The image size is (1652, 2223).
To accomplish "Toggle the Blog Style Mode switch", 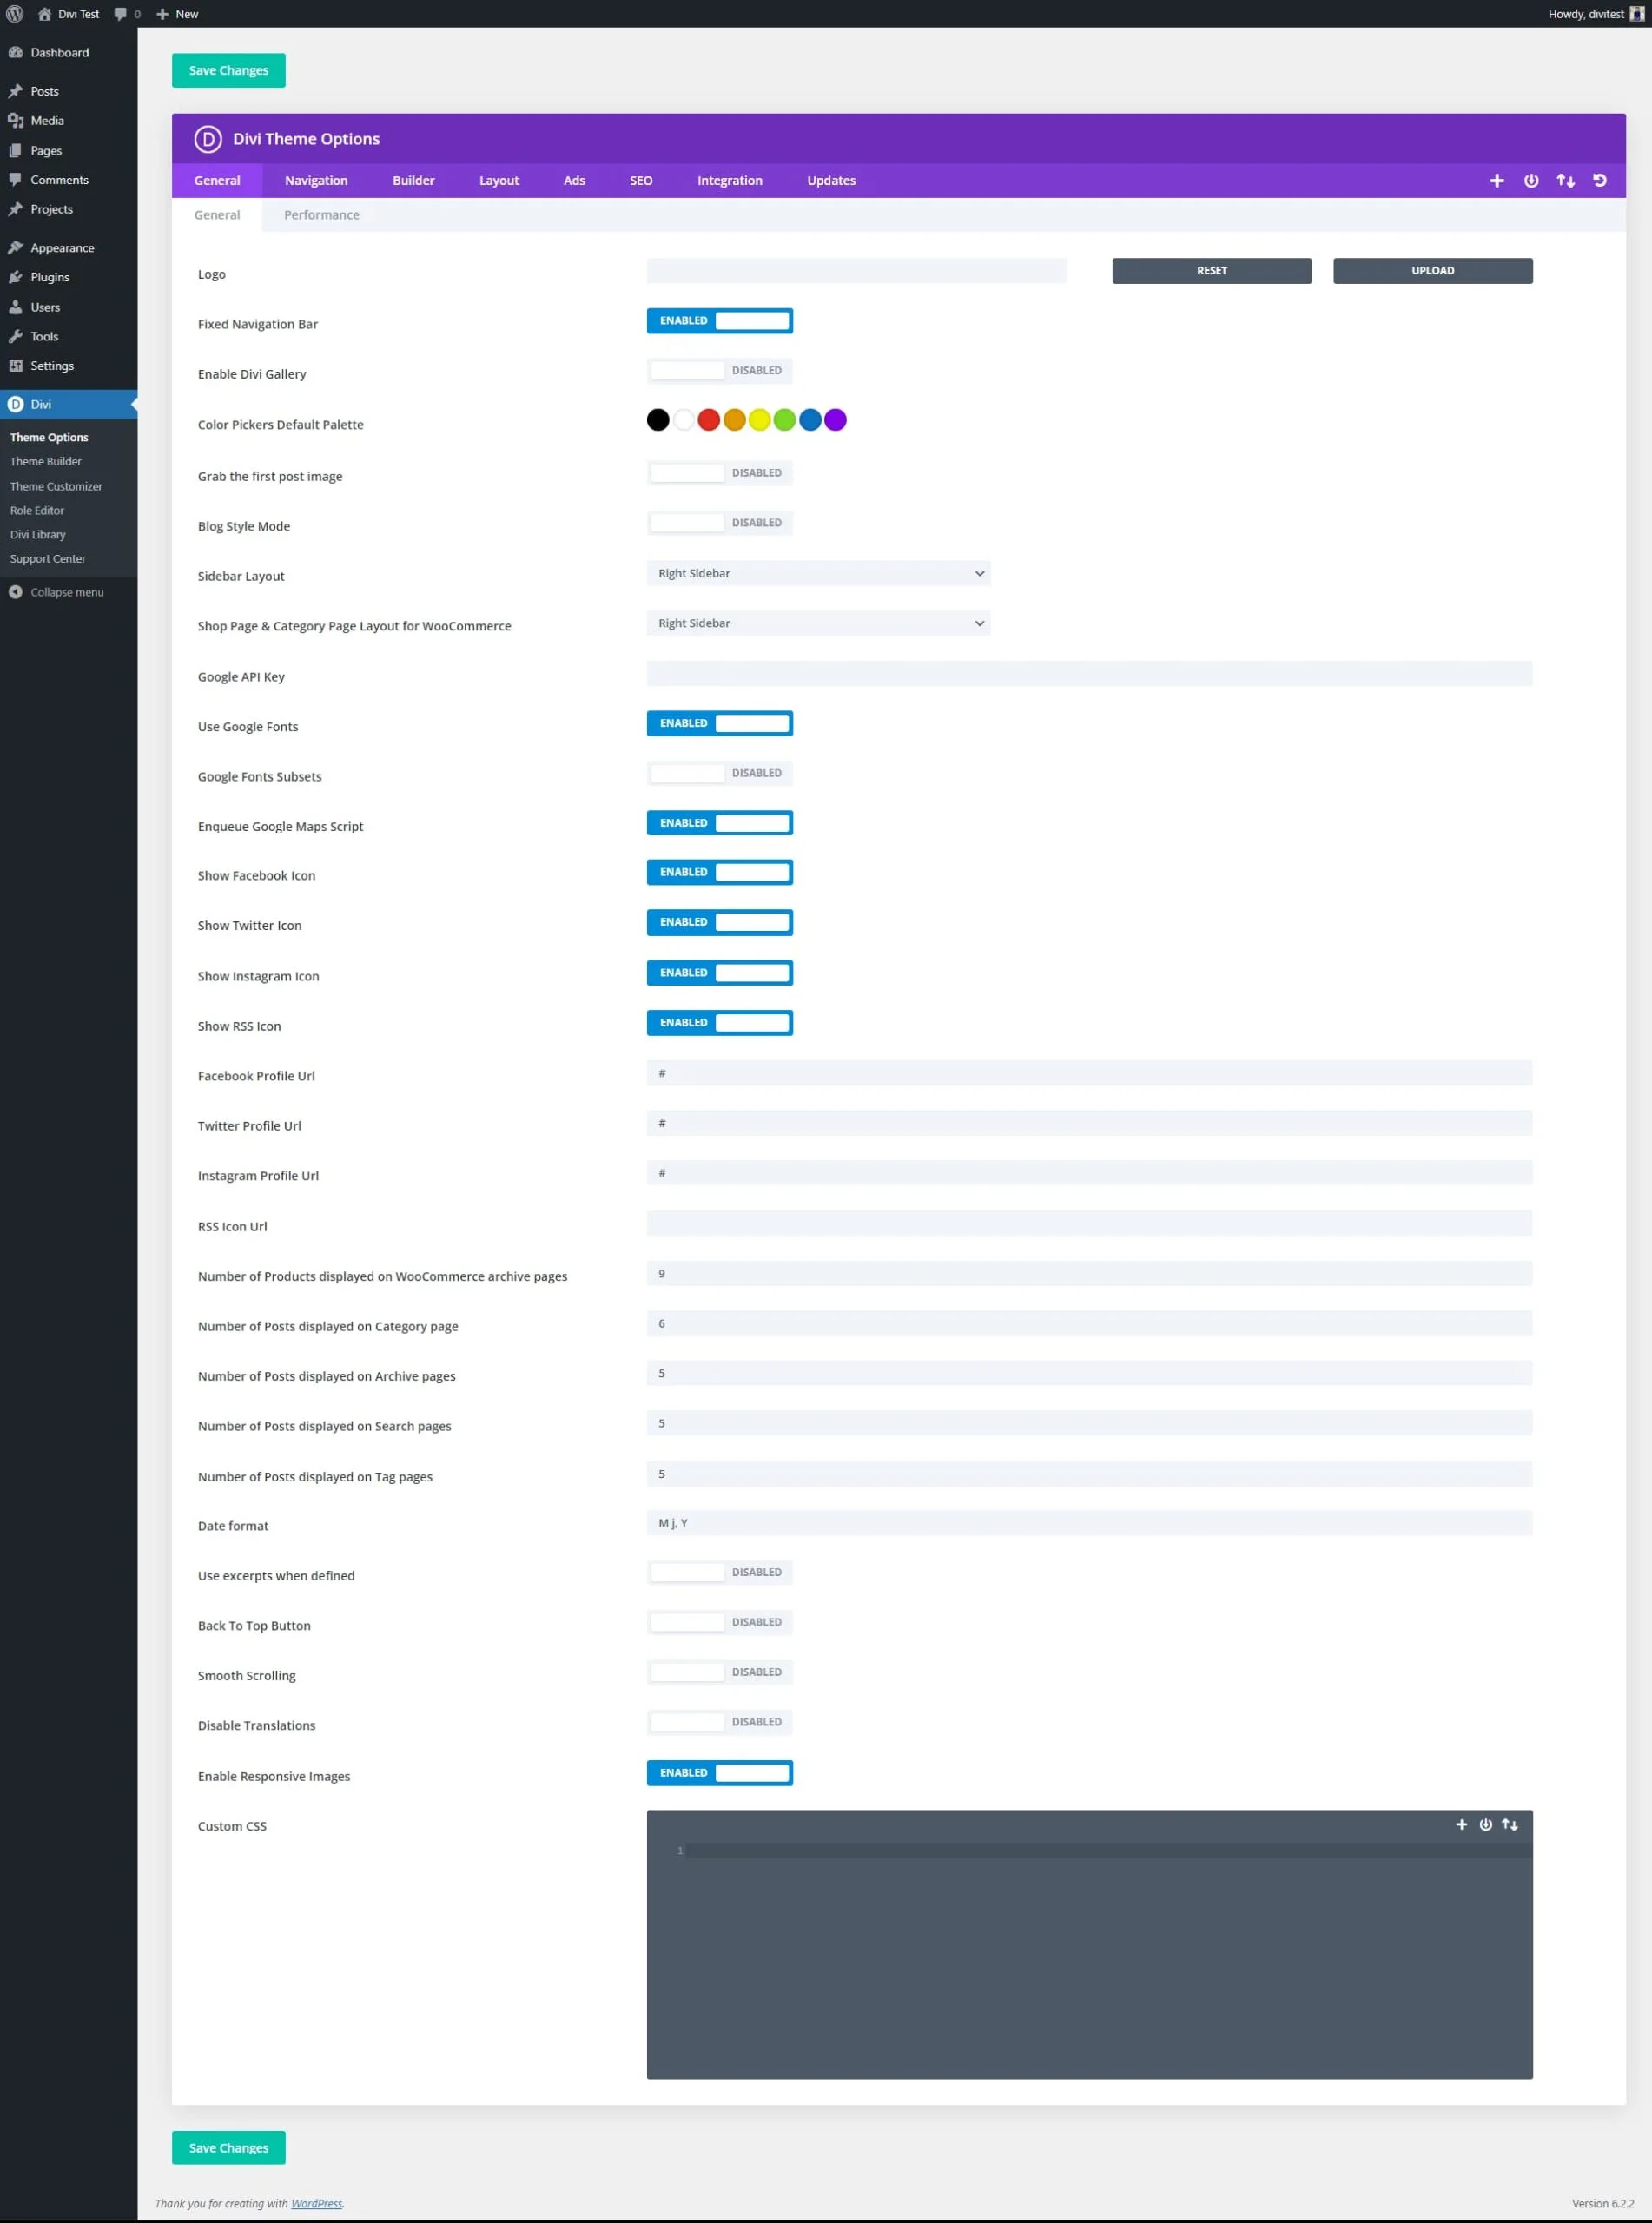I will click(720, 523).
